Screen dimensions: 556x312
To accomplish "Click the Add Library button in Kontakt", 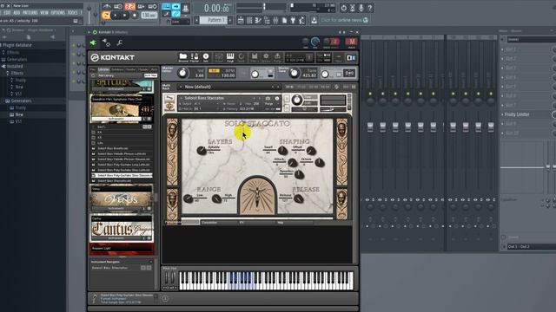I will click(106, 75).
